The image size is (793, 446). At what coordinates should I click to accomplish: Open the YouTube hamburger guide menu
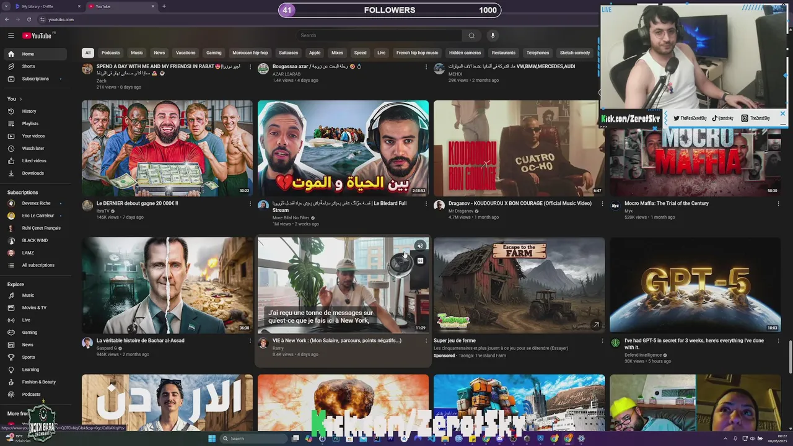click(11, 35)
